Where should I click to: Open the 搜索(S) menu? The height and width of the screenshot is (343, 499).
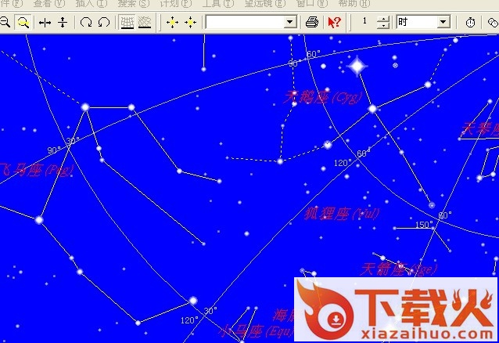tap(133, 4)
